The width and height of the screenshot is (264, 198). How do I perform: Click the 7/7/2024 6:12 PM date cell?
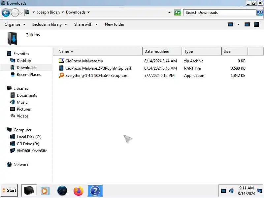point(159,76)
